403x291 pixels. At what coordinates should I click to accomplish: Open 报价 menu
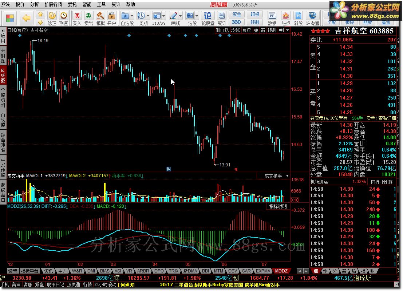pos(20,4)
